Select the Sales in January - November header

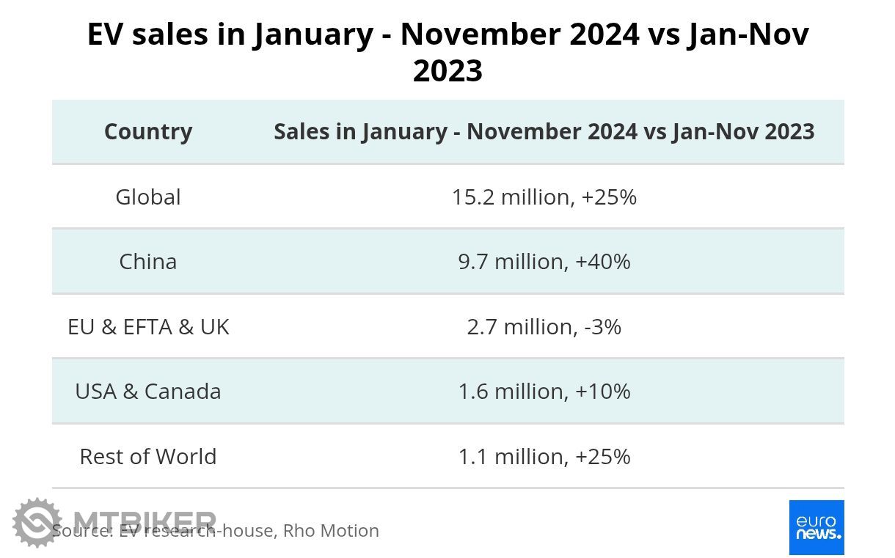click(x=544, y=131)
